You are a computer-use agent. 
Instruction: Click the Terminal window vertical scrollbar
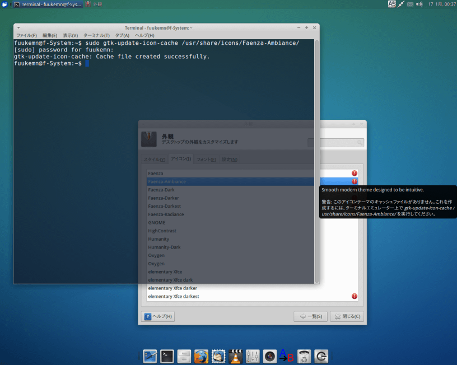[x=317, y=161]
